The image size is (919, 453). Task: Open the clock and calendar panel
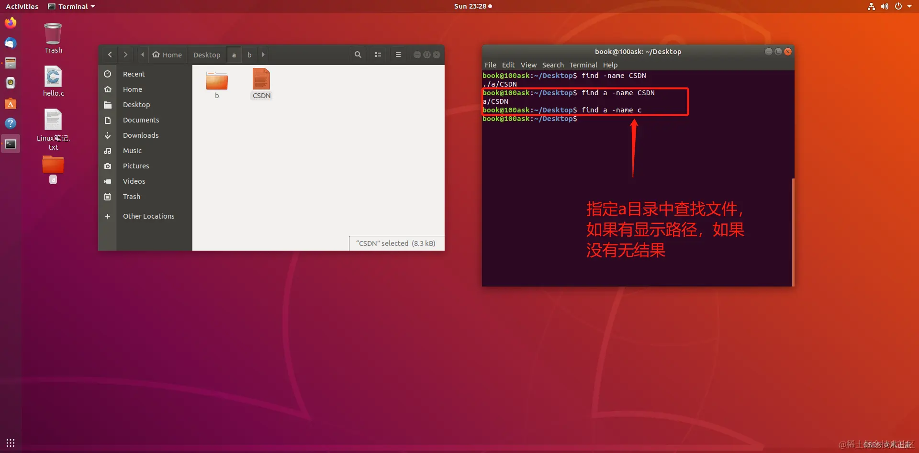point(473,6)
